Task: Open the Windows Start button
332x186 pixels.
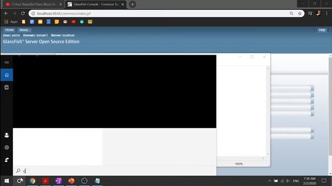Action: pos(7,181)
